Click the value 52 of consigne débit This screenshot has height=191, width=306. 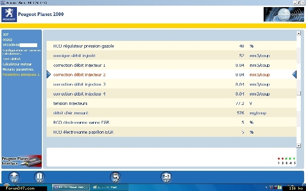pyautogui.click(x=242, y=56)
